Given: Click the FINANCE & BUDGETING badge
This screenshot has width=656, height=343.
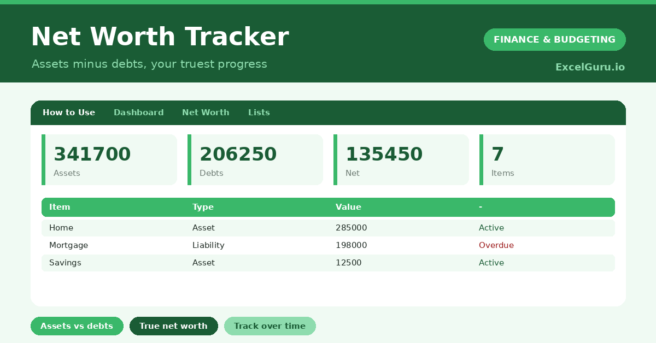Looking at the screenshot, I should click(554, 39).
